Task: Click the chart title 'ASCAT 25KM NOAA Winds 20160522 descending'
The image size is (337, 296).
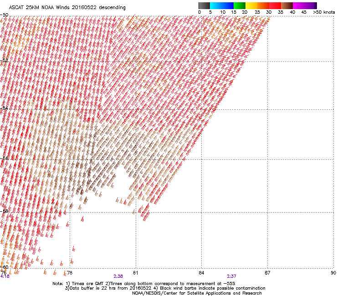Action: pos(67,7)
